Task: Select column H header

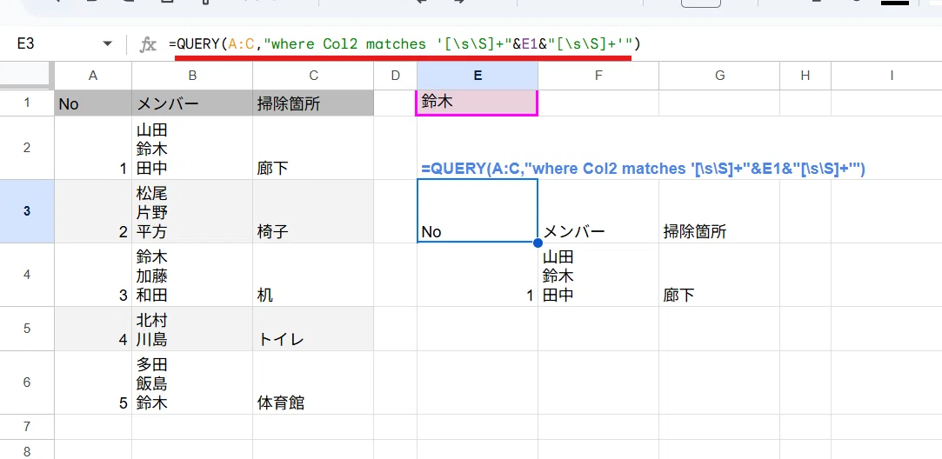Action: tap(805, 75)
